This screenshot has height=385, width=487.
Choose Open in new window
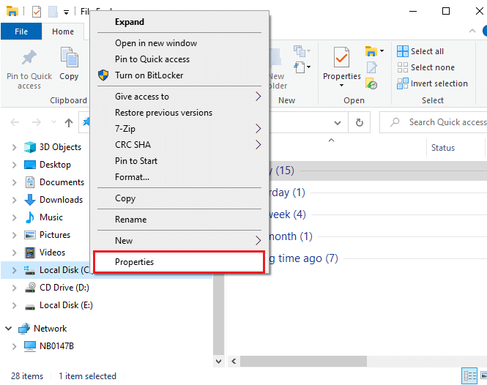pyautogui.click(x=179, y=43)
